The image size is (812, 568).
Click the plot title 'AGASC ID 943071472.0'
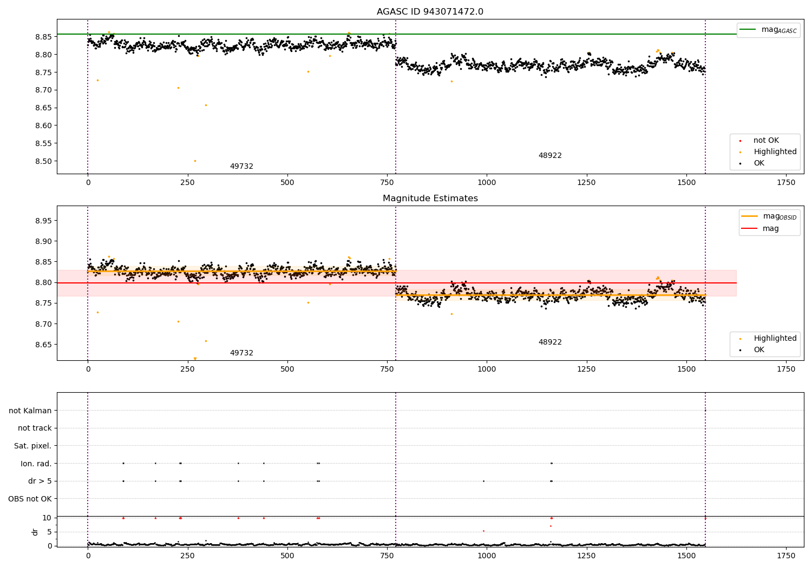tap(430, 12)
